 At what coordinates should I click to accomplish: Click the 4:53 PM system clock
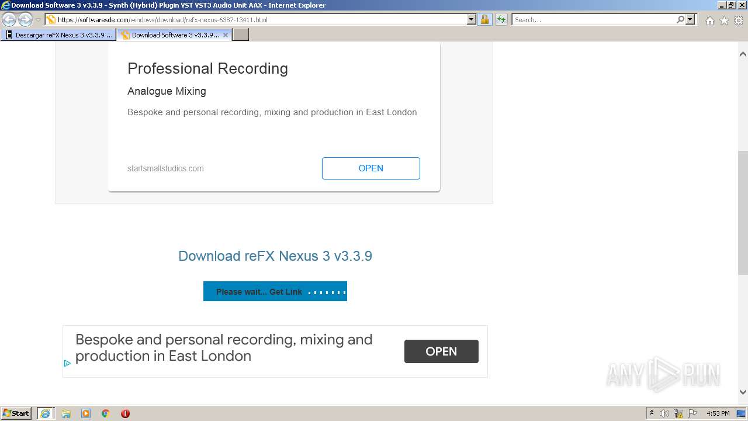(x=718, y=413)
